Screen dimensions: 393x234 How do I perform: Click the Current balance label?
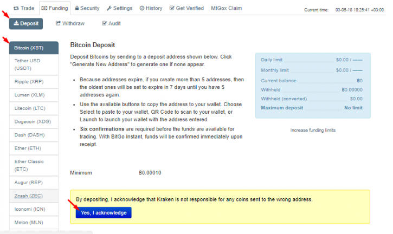coord(279,81)
